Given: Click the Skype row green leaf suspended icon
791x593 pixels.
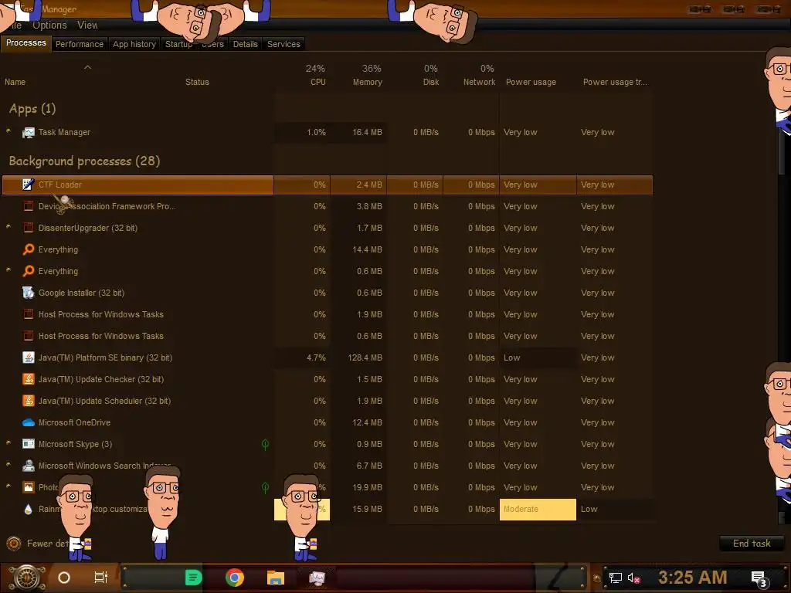Looking at the screenshot, I should coord(266,444).
